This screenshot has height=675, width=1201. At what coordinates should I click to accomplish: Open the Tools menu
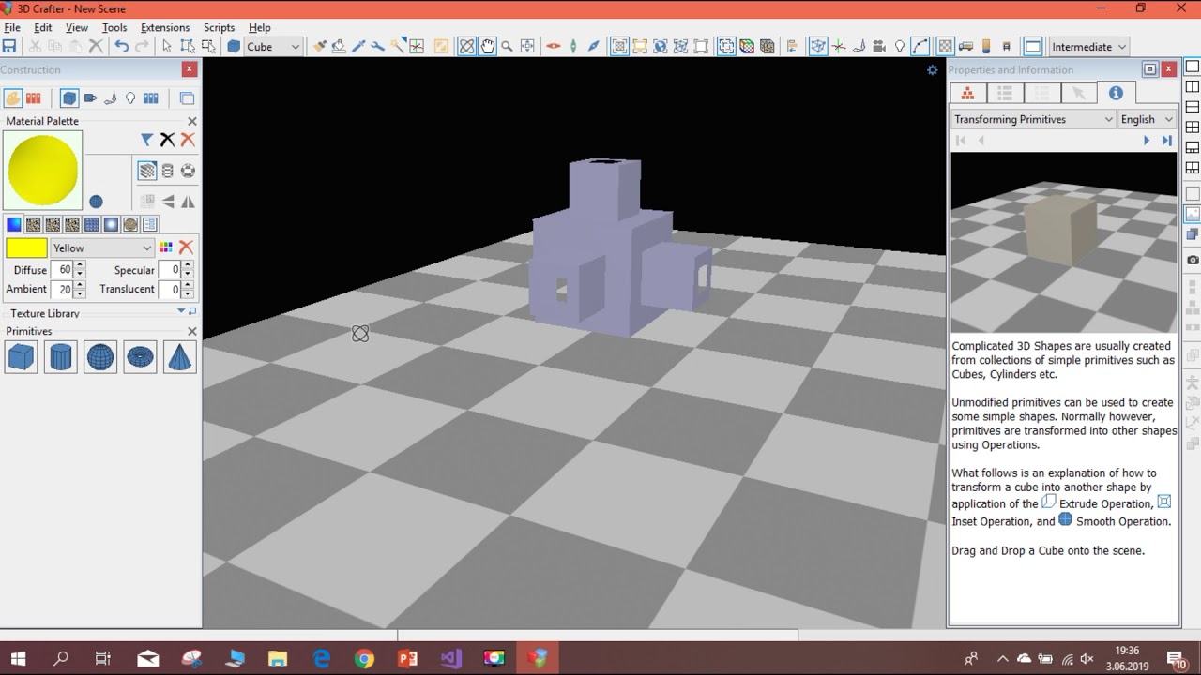pos(114,27)
